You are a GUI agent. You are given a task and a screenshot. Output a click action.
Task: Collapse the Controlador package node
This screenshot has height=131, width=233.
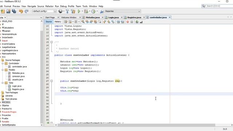click(x=3, y=63)
